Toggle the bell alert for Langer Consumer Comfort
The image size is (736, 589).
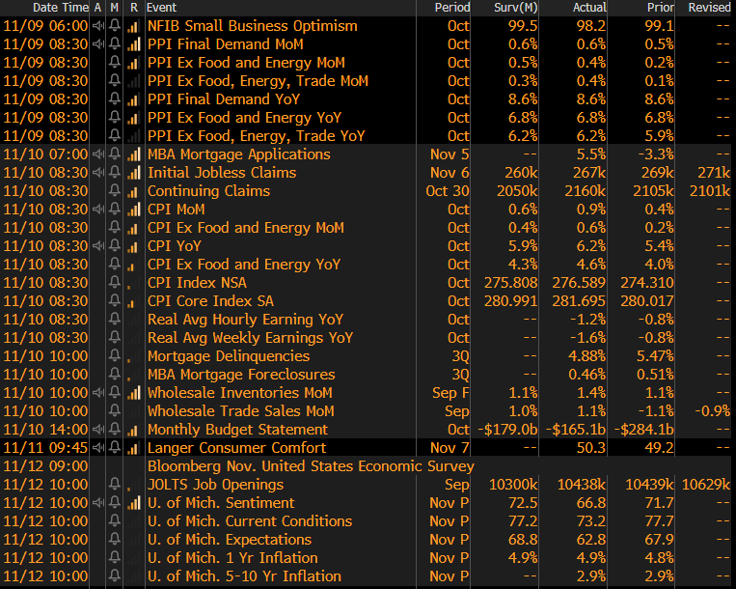(115, 448)
